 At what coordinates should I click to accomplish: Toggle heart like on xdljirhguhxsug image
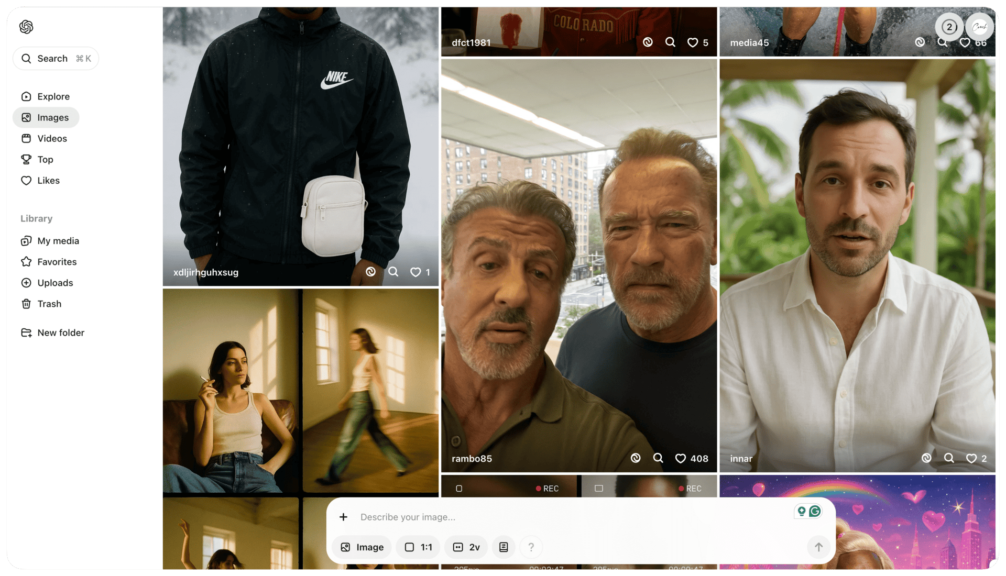pos(415,272)
